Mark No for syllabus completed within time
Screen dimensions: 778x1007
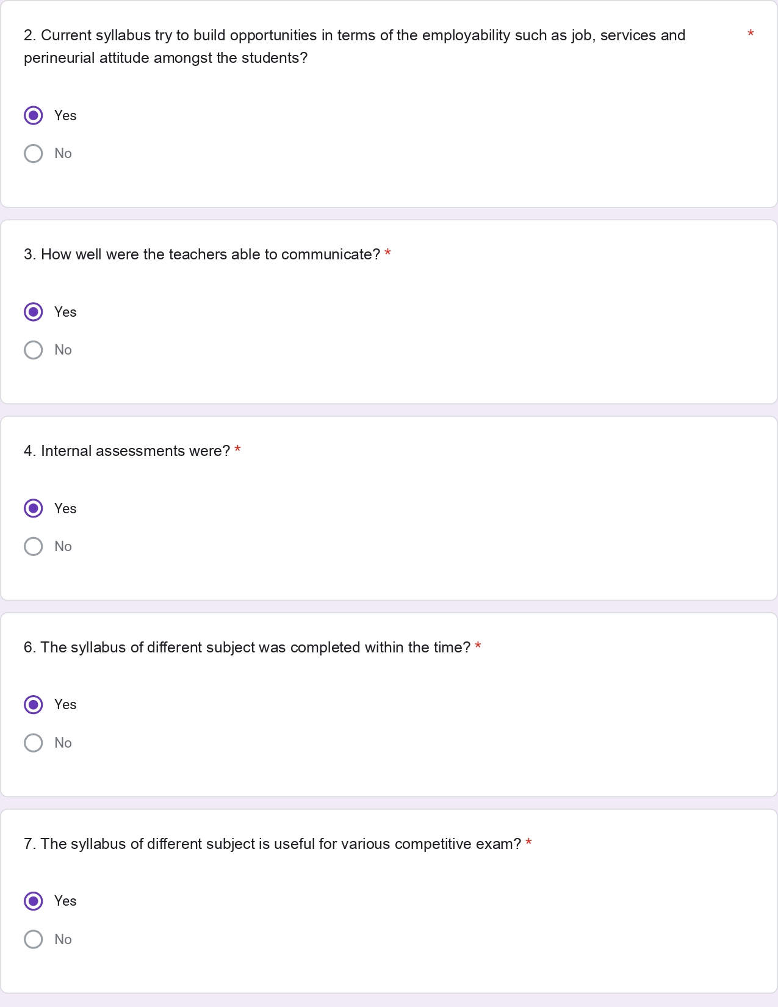click(34, 743)
